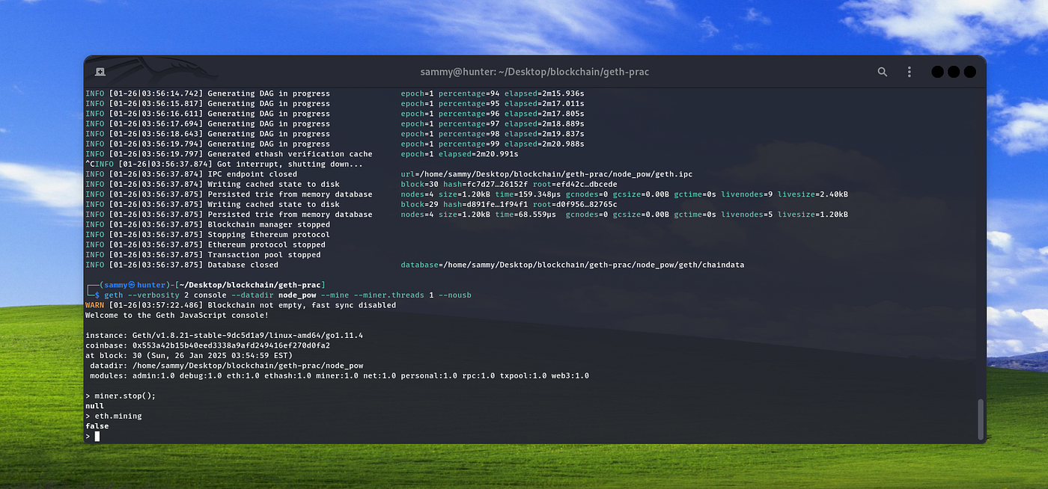Open the terminal search icon

(x=883, y=72)
